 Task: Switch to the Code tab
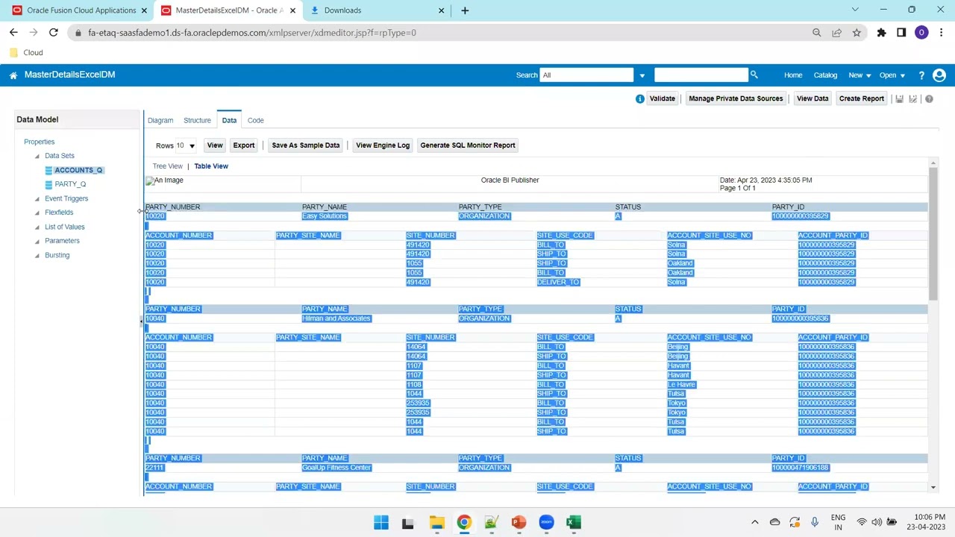pyautogui.click(x=255, y=120)
